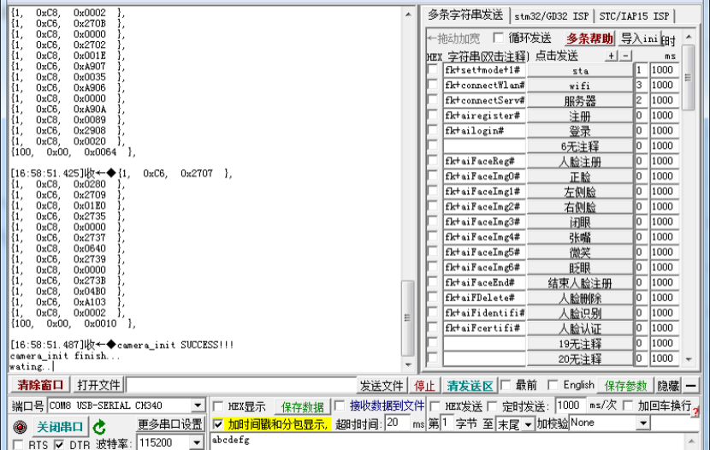The width and height of the screenshot is (710, 450).
Task: Open the 加校验 None dropdown
Action: pos(643,423)
